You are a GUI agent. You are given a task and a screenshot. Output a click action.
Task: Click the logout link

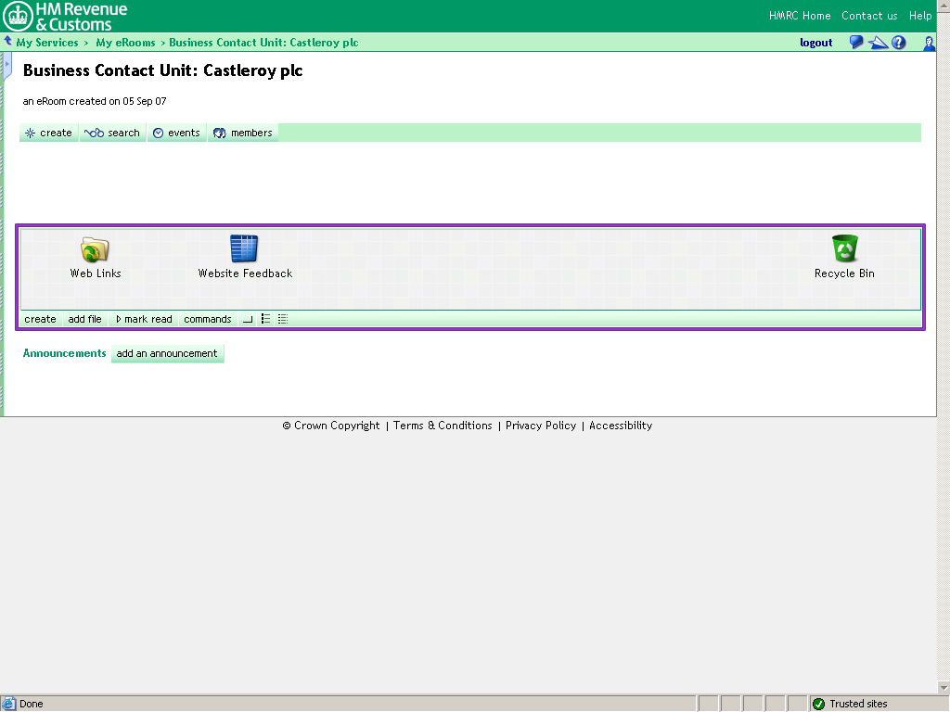tap(815, 42)
